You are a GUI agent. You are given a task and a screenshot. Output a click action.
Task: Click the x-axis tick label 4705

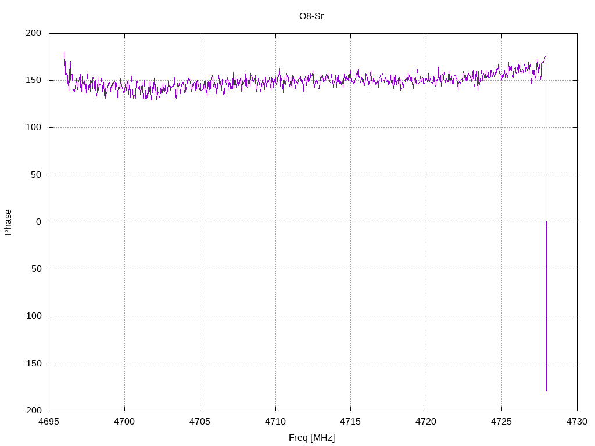200,422
